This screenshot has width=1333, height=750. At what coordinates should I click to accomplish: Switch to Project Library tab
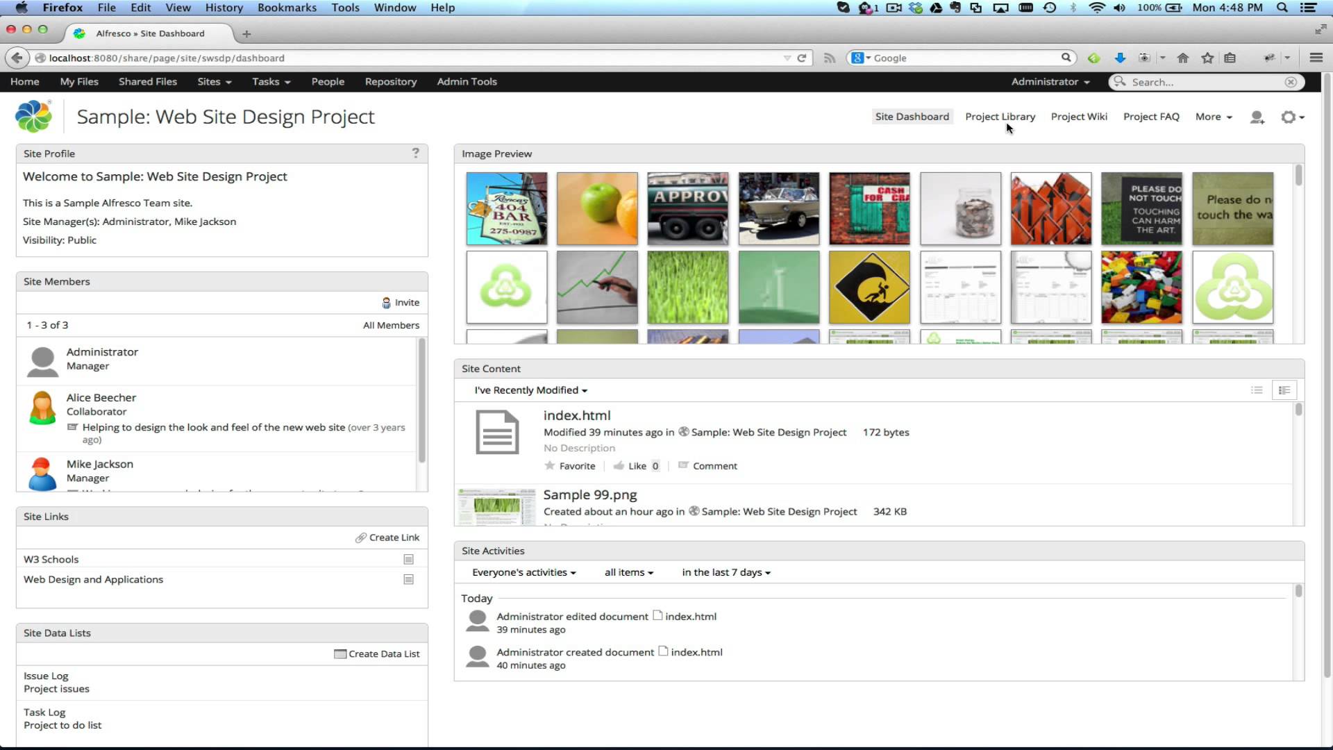coord(1000,117)
